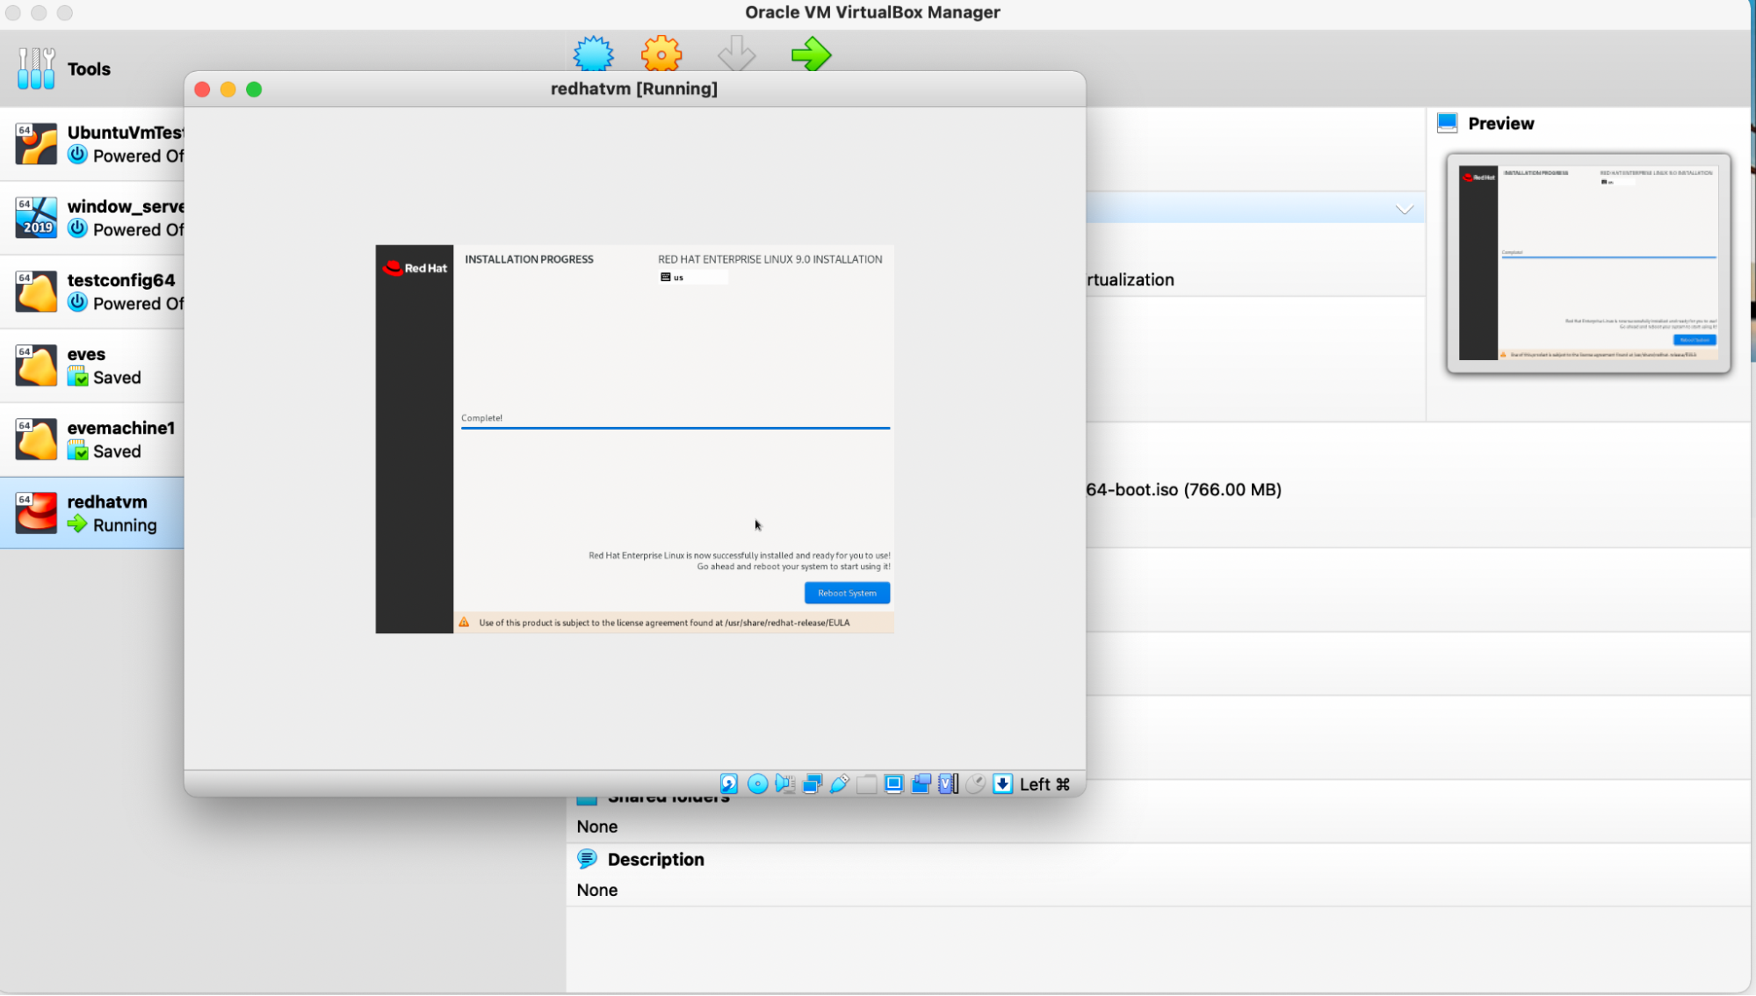This screenshot has width=1756, height=996.
Task: Click the mouse integration icon in the VM status bar
Action: pos(975,783)
